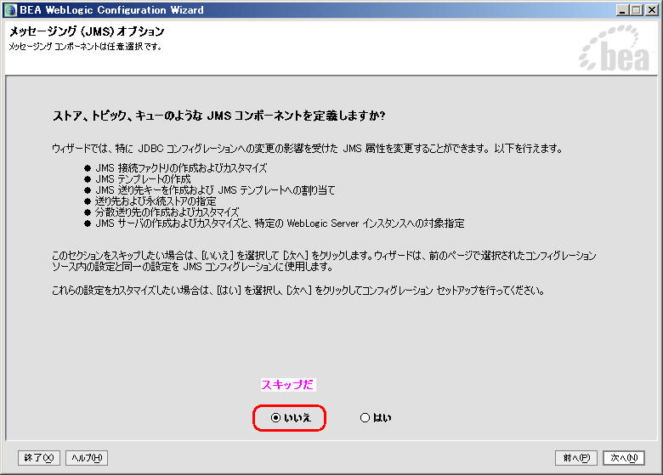The height and width of the screenshot is (475, 663).
Task: Select the いいえ radio button
Action: point(275,418)
